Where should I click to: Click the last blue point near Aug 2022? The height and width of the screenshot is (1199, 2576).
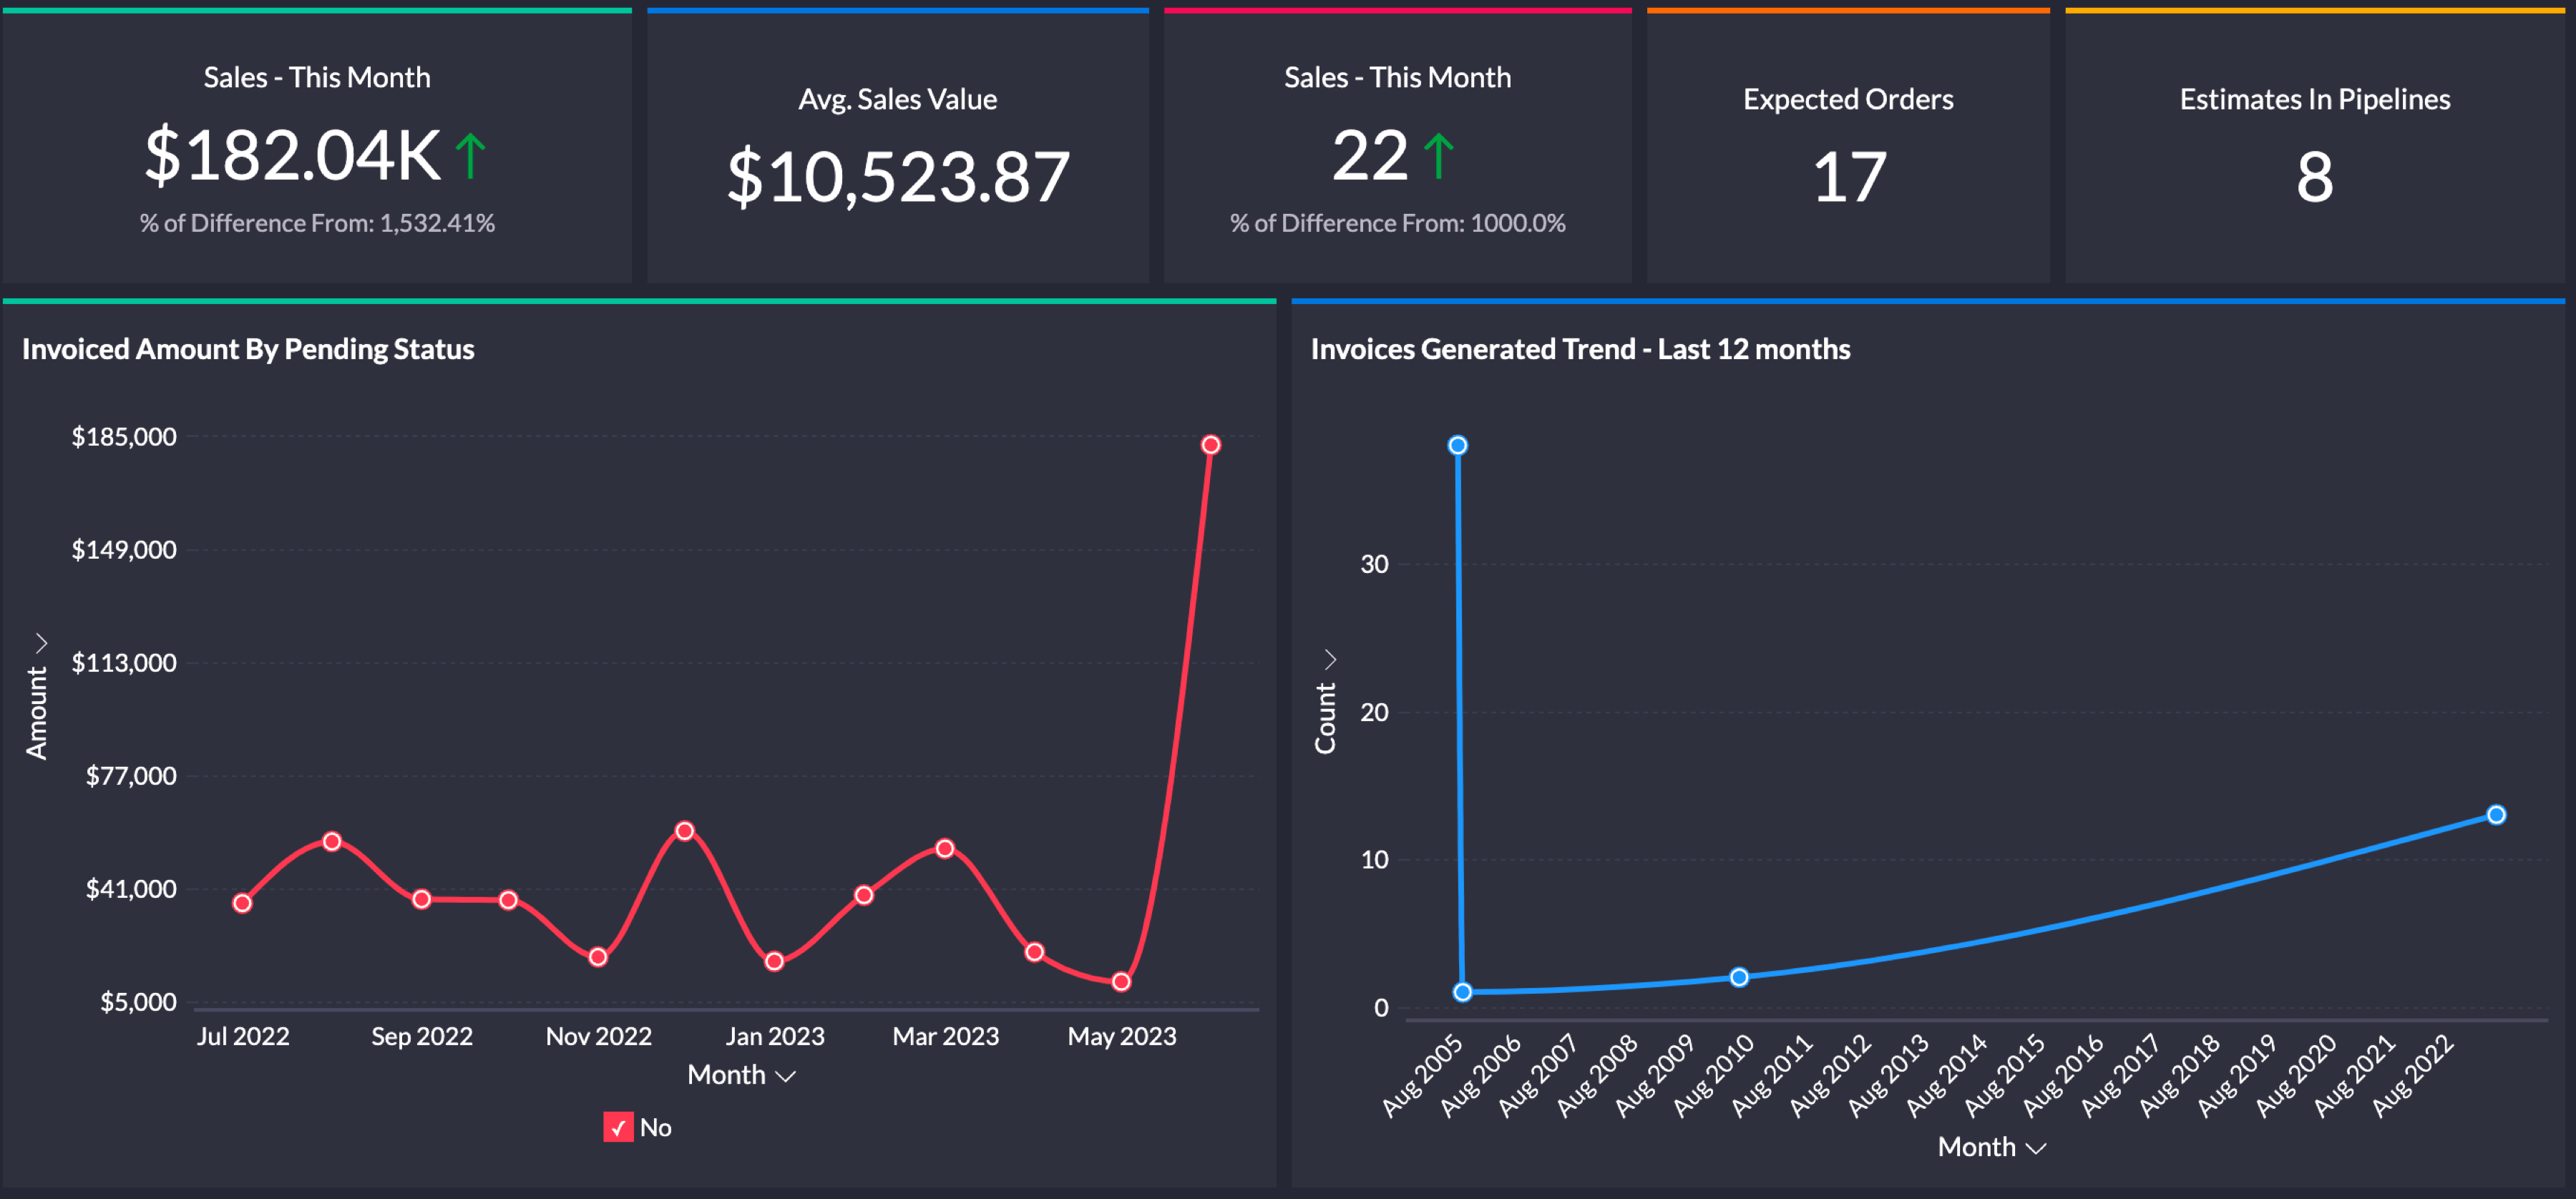[x=2496, y=815]
